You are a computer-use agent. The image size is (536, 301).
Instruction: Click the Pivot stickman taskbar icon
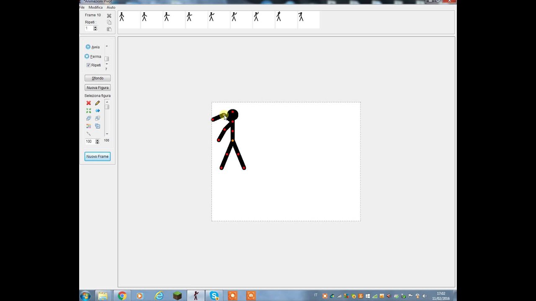(x=196, y=296)
